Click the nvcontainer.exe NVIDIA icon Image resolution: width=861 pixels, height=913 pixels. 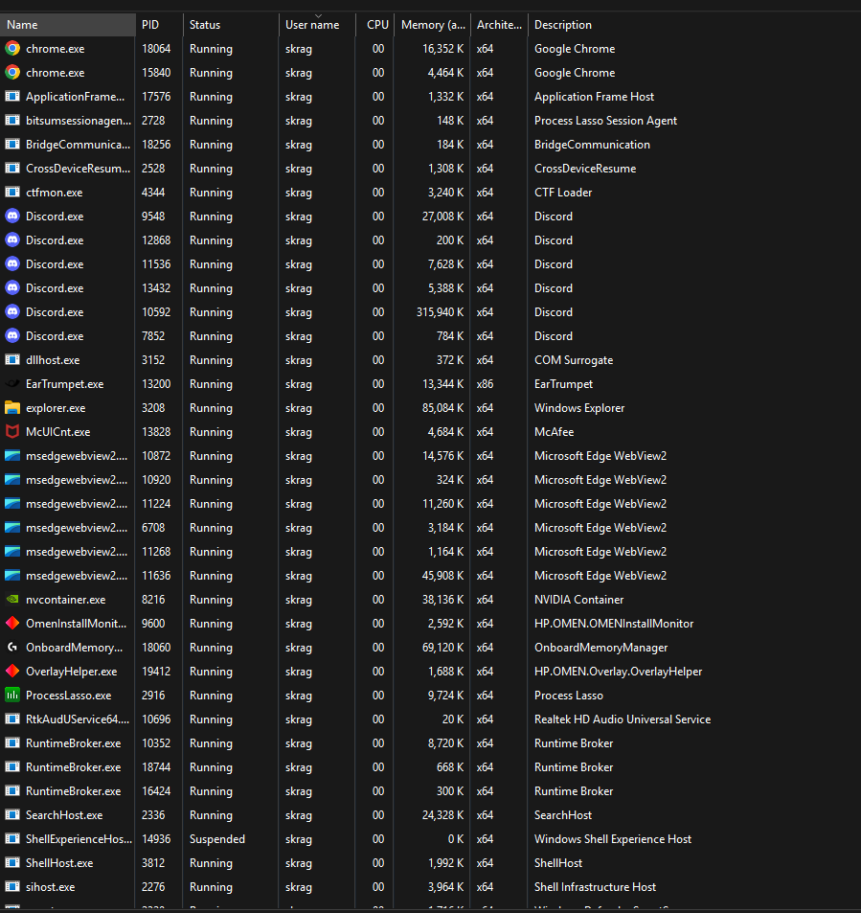12,599
